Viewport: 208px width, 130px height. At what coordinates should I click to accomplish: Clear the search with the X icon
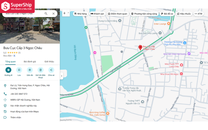[x=54, y=14]
